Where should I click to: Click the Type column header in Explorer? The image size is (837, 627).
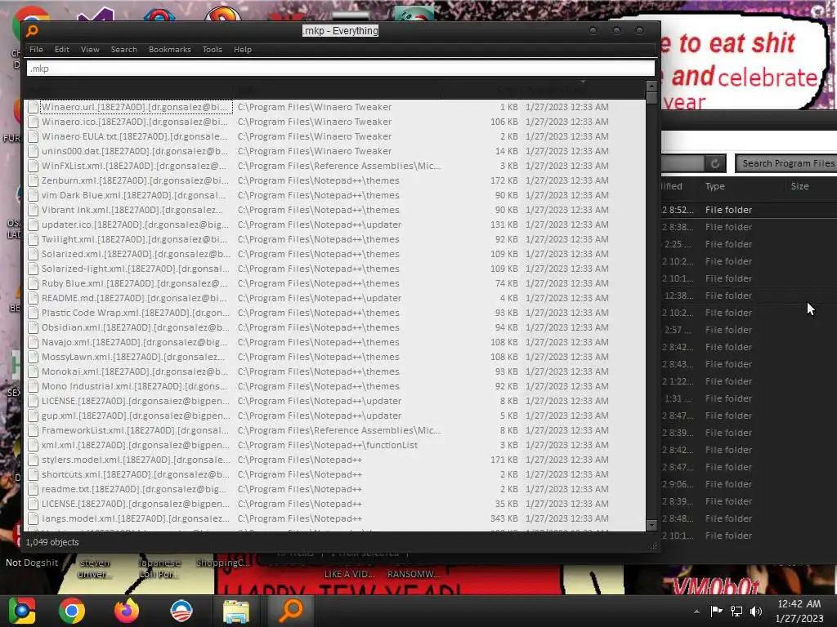click(x=714, y=187)
